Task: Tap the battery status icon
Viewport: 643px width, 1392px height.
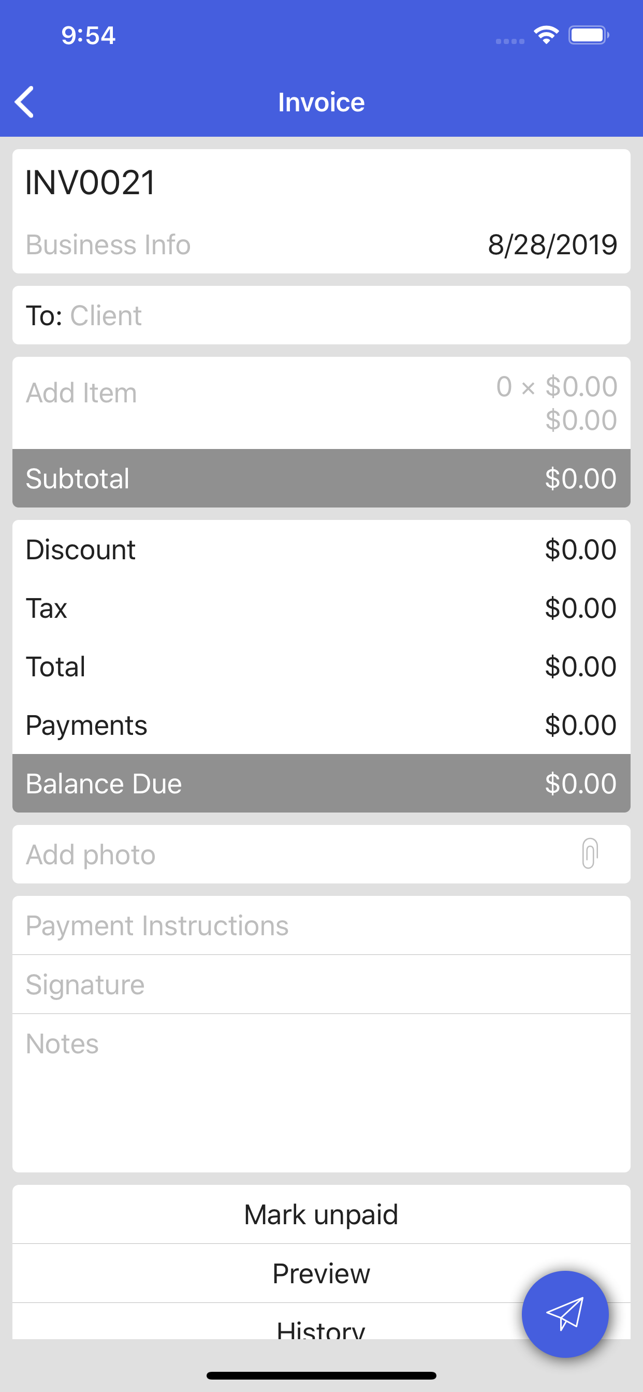Action: (x=588, y=36)
